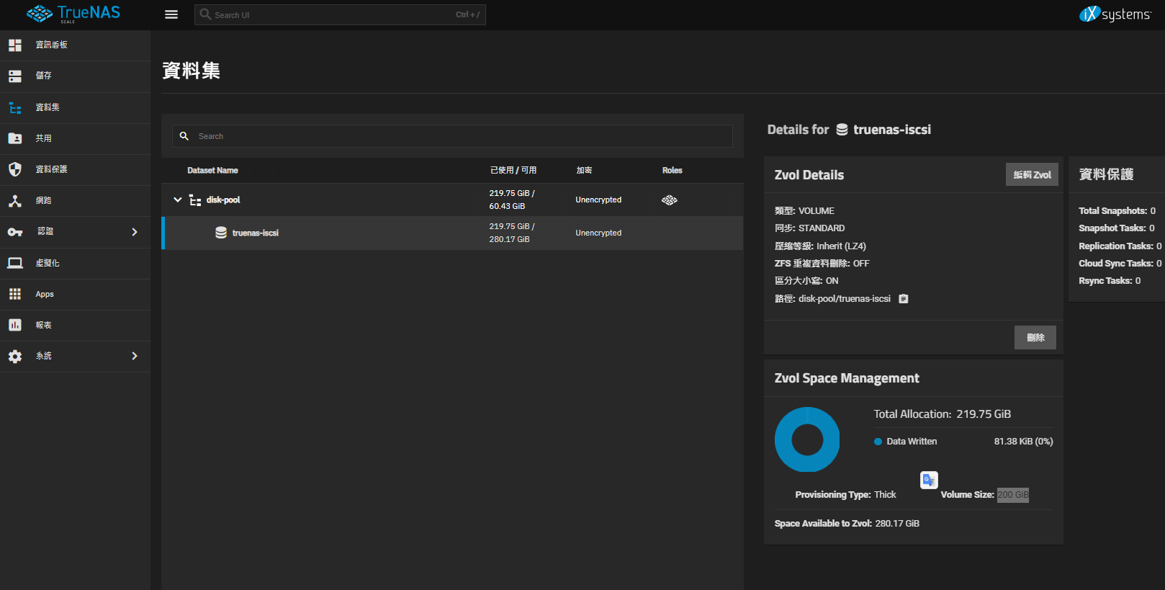Select the truenas-iscsi zvol row
The image size is (1165, 590).
256,233
